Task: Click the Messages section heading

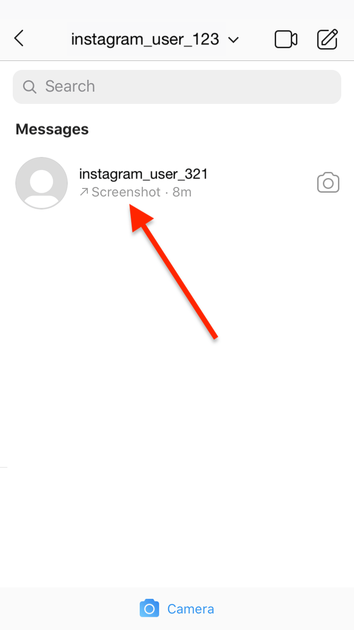Action: 52,129
